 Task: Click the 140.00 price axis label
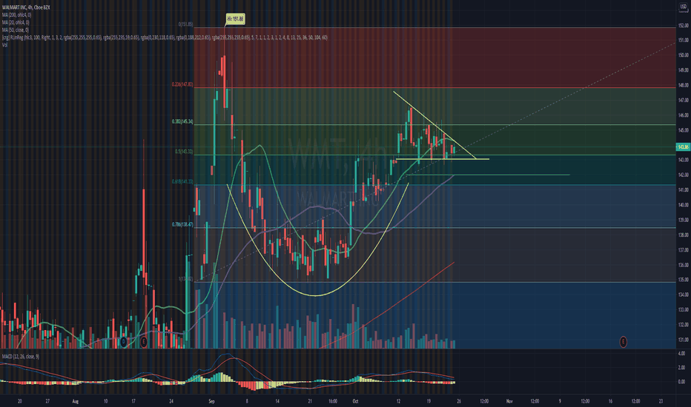[684, 205]
